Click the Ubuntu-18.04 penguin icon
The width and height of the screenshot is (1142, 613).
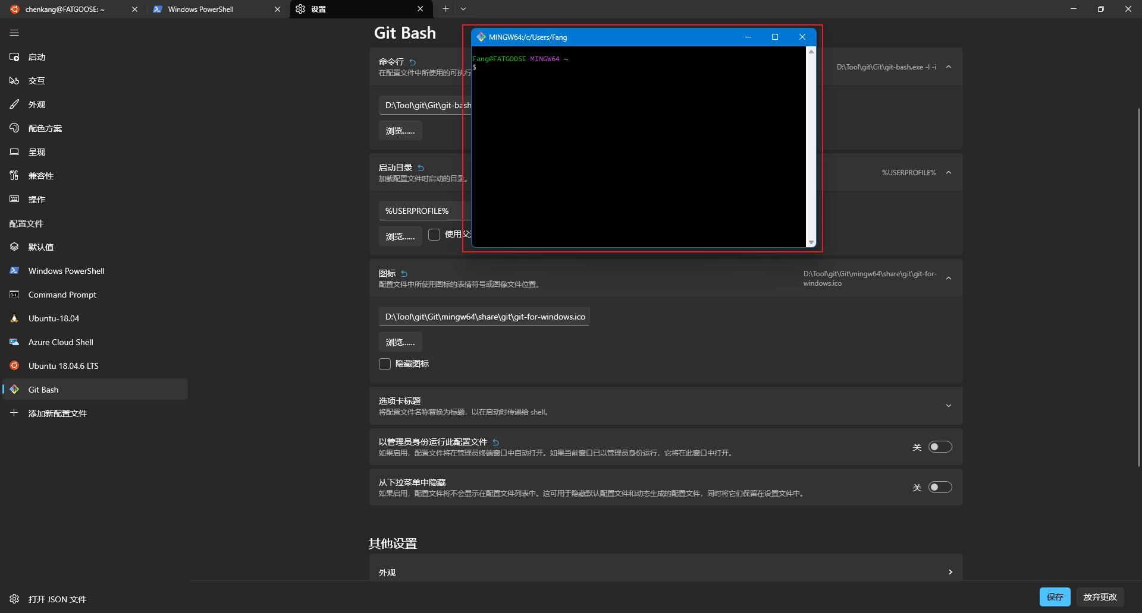[14, 318]
